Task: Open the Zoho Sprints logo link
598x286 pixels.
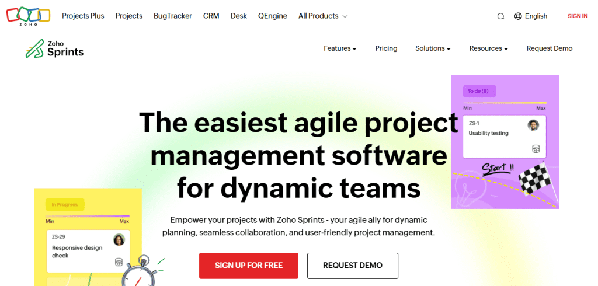Action: tap(54, 48)
